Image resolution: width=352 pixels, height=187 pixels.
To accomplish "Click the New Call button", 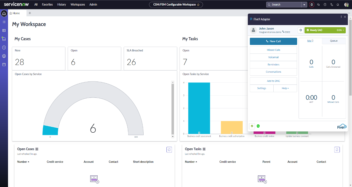I will [273, 41].
